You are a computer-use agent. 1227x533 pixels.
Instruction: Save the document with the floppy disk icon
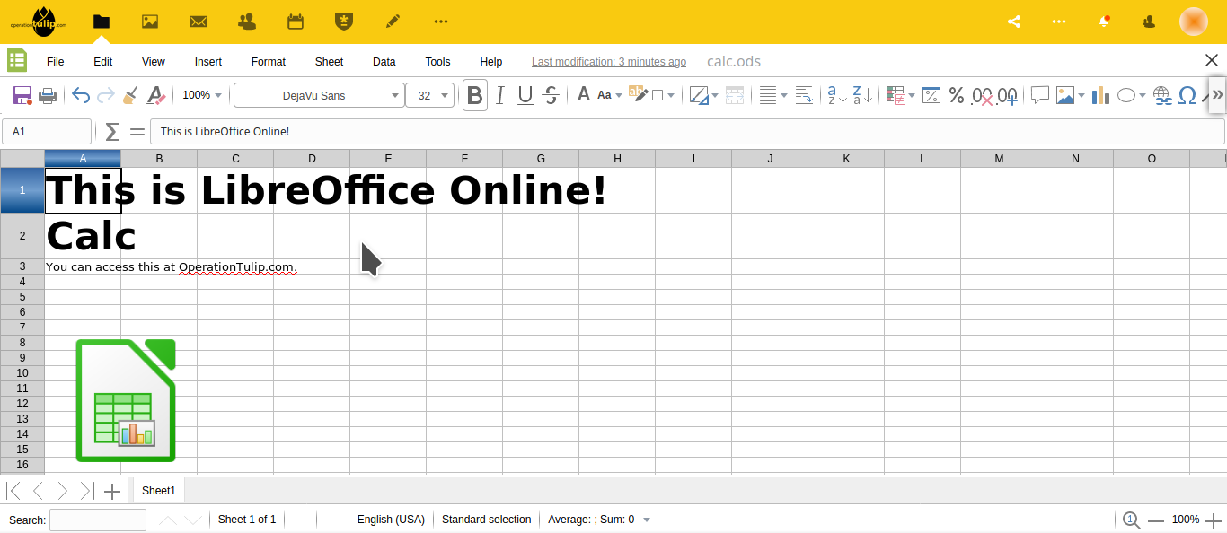(x=22, y=95)
